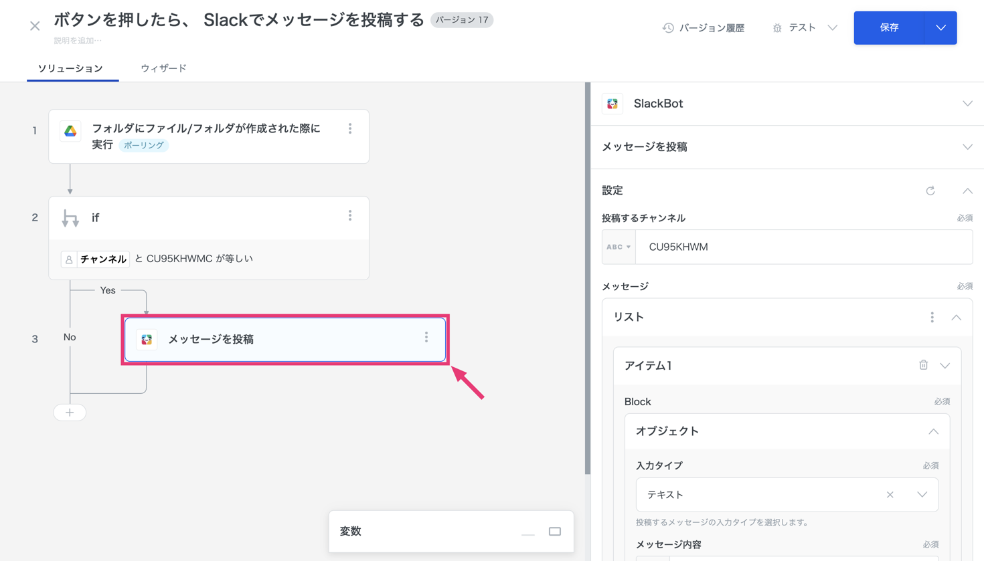
Task: Close the solution editor with X
Action: click(35, 27)
